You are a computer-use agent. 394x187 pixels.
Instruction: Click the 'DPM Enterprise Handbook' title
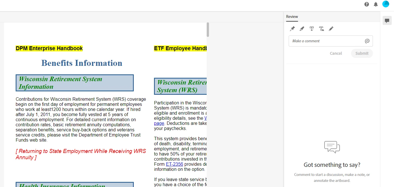[49, 49]
